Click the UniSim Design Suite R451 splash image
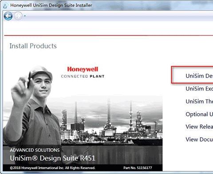Viewport: 213px width, 174px height. 83,119
